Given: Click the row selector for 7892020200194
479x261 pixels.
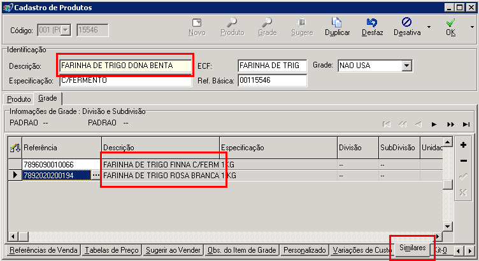Looking at the screenshot, I should 15,175.
